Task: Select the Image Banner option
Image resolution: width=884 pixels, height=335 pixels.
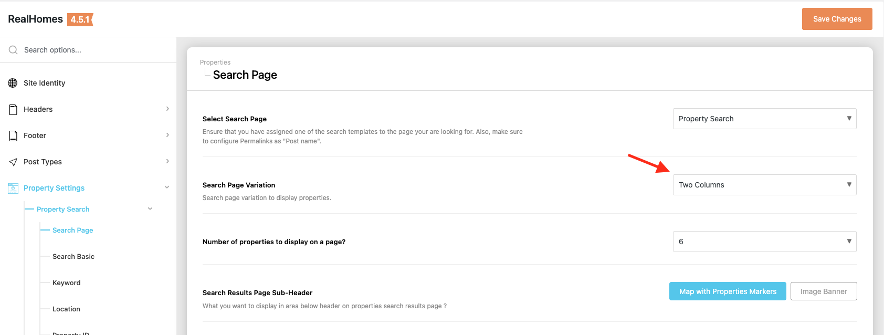Action: tap(823, 291)
